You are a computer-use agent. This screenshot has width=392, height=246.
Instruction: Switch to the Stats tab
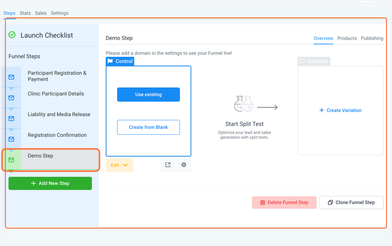(25, 13)
